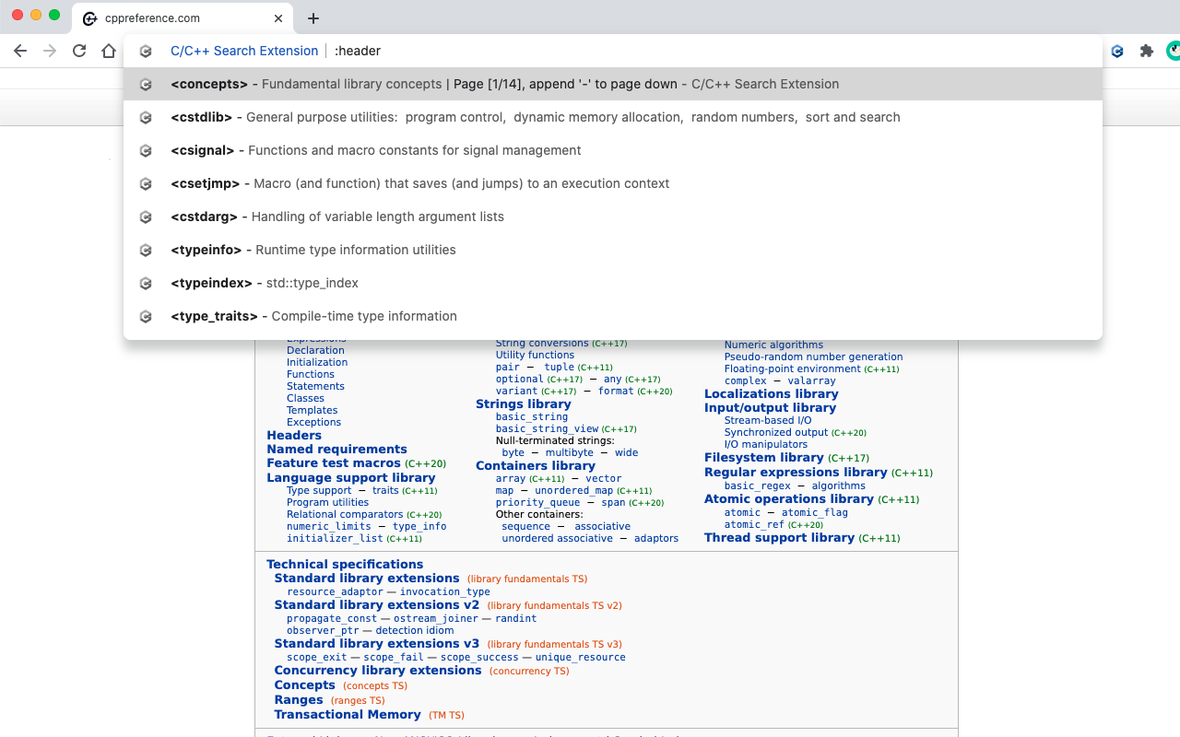This screenshot has height=737, width=1180.
Task: Close the cppreference.com tab
Action: tap(277, 18)
